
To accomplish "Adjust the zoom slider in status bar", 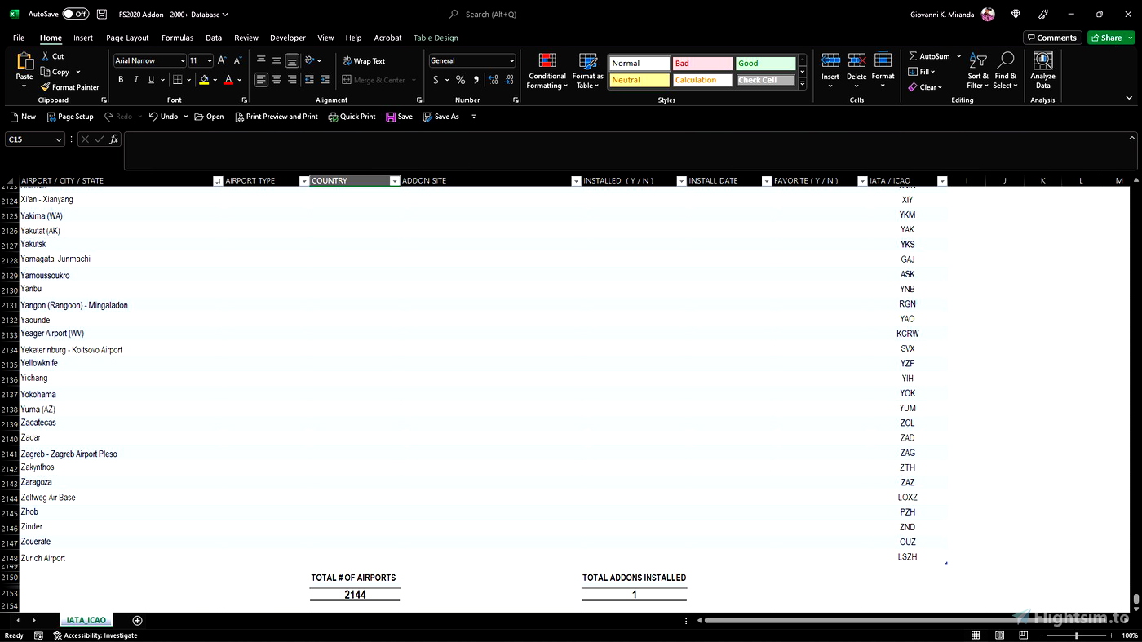I will pos(1076,635).
